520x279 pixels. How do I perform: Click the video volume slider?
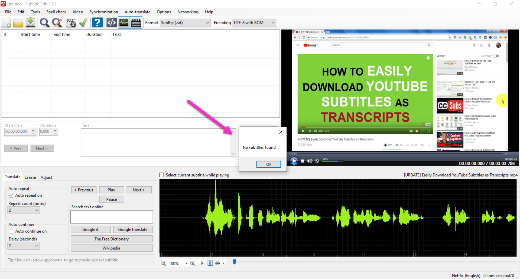point(333,161)
